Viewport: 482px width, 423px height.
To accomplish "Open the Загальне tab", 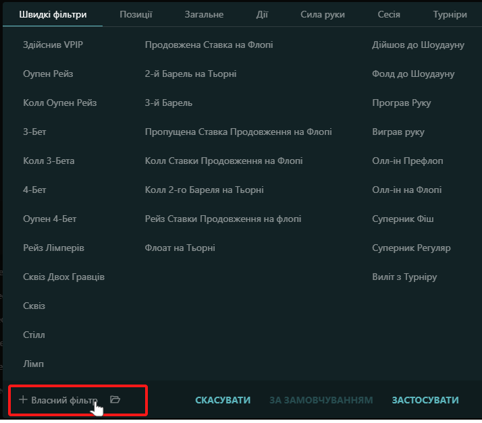I will 204,14.
